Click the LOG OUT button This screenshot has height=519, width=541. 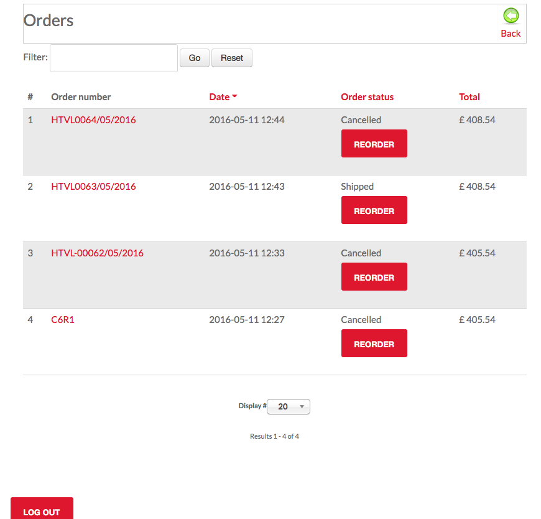click(x=42, y=508)
